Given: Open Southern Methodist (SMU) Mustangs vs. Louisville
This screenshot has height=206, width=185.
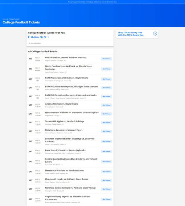Looking at the screenshot, I should 70,140.
